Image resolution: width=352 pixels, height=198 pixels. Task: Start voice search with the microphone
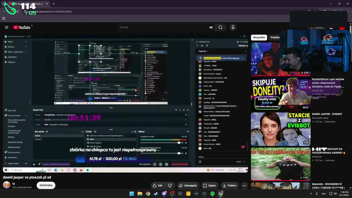233,27
